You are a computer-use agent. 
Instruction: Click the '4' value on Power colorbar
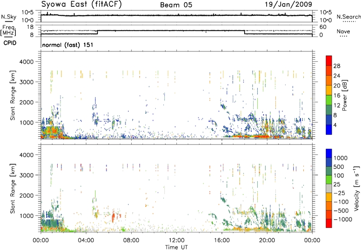[335, 125]
